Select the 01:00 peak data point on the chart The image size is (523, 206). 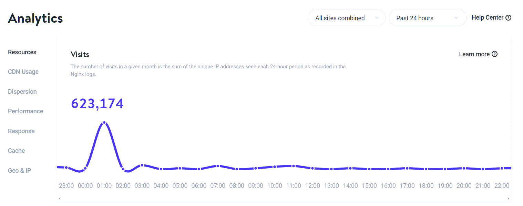(x=104, y=123)
